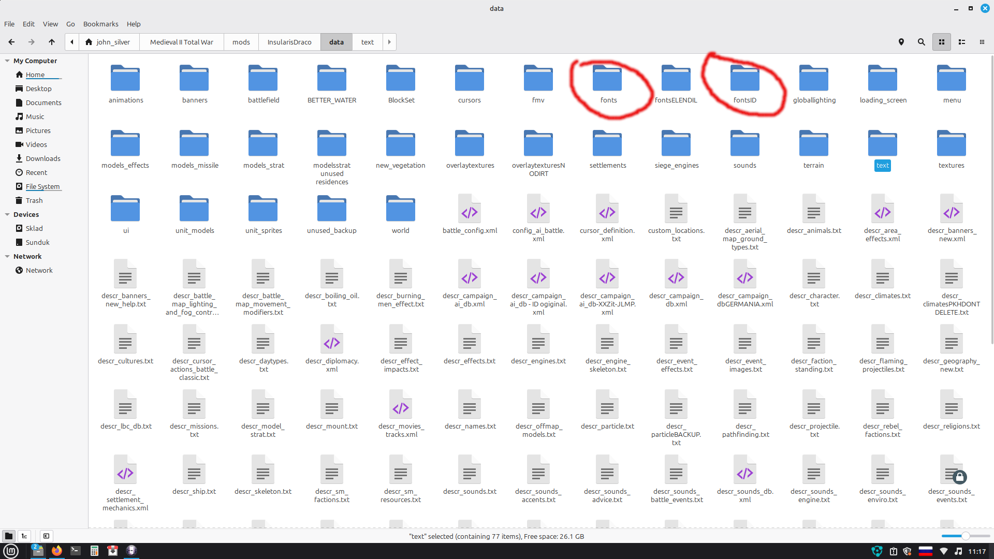This screenshot has height=559, width=994.
Task: Jump to mods in path bar
Action: point(241,42)
